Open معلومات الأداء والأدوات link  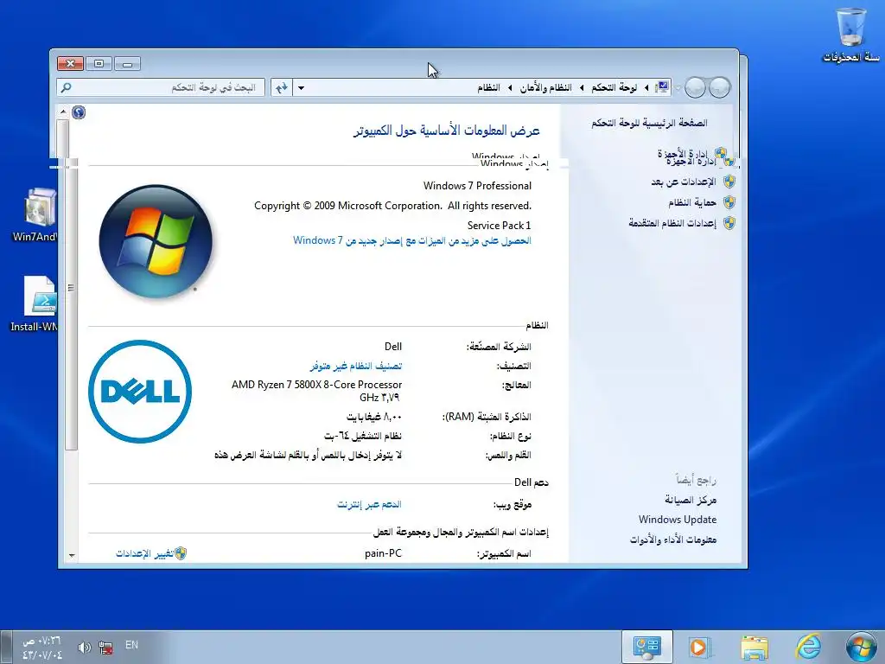(x=673, y=539)
